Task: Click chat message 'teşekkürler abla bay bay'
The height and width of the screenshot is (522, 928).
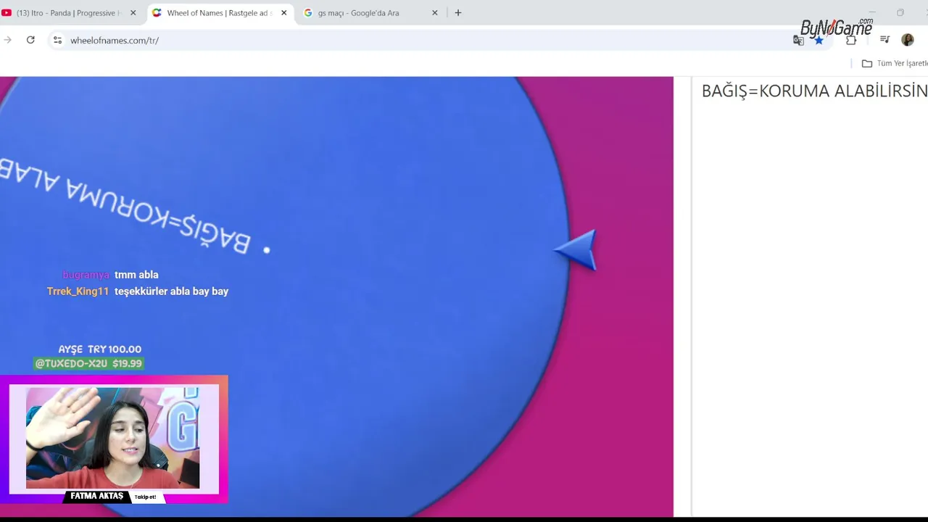Action: (171, 291)
